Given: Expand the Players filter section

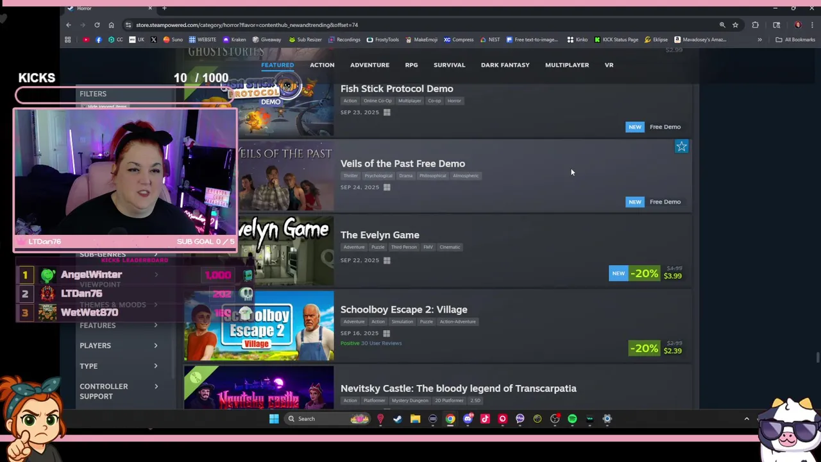Looking at the screenshot, I should point(118,345).
